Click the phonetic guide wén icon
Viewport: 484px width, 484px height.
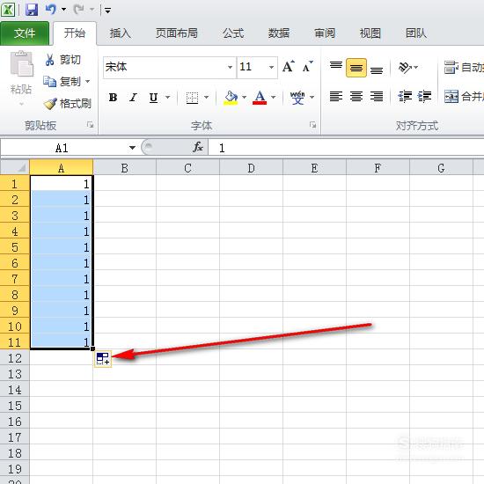tap(297, 98)
